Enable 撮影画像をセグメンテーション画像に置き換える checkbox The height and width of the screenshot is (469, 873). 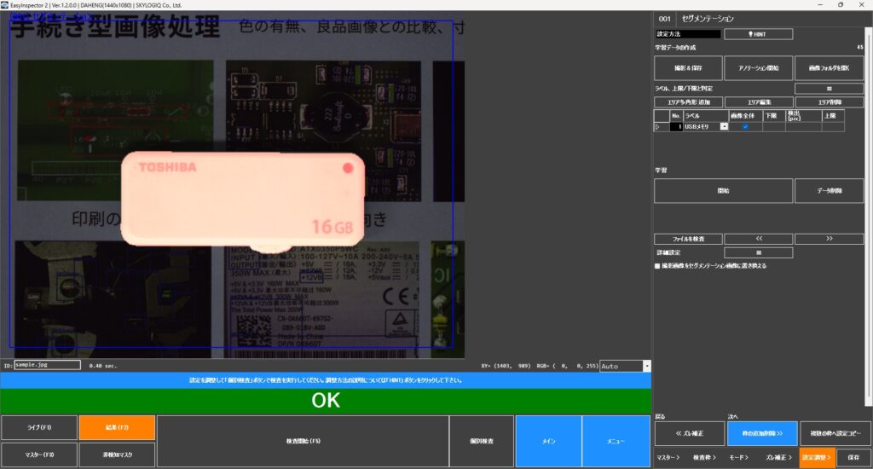pos(657,266)
